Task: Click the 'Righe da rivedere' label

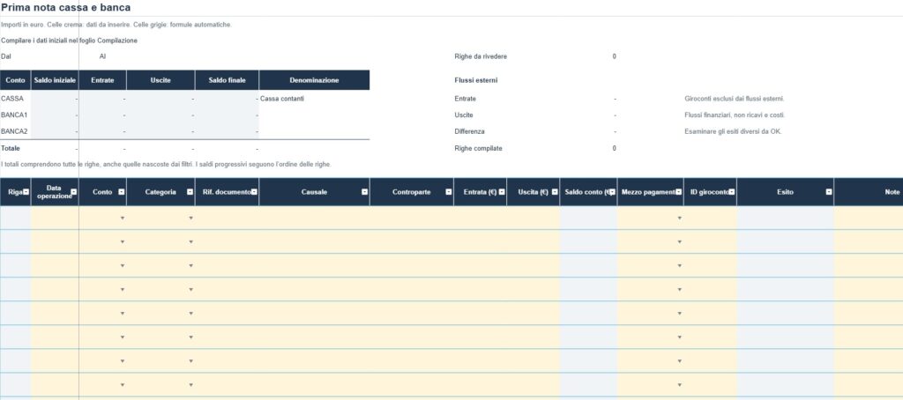Action: point(481,57)
